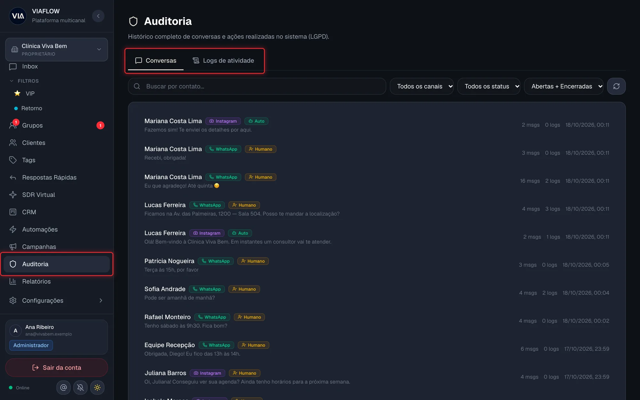Open the Todos os canais dropdown
The height and width of the screenshot is (400, 640).
click(x=422, y=86)
